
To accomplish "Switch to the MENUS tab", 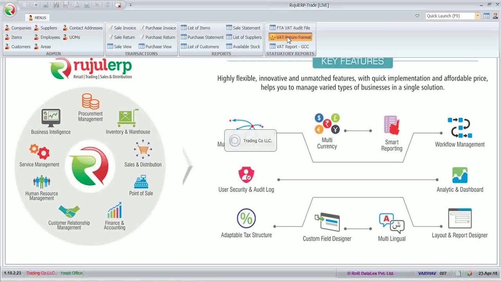I will (37, 17).
